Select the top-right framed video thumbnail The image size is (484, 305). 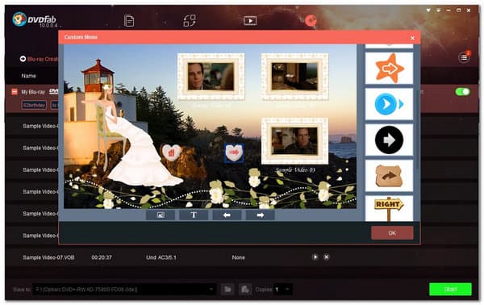click(294, 77)
